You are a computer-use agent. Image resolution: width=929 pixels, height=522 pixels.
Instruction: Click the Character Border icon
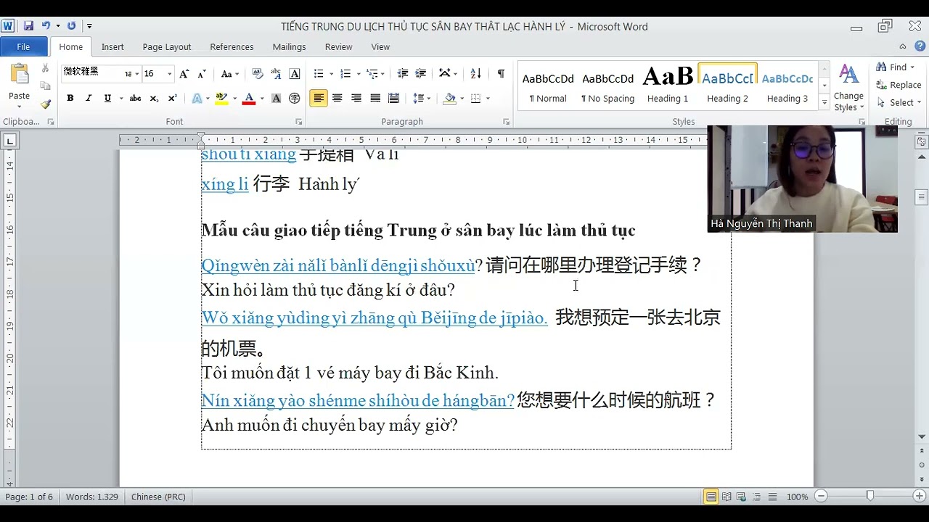295,74
